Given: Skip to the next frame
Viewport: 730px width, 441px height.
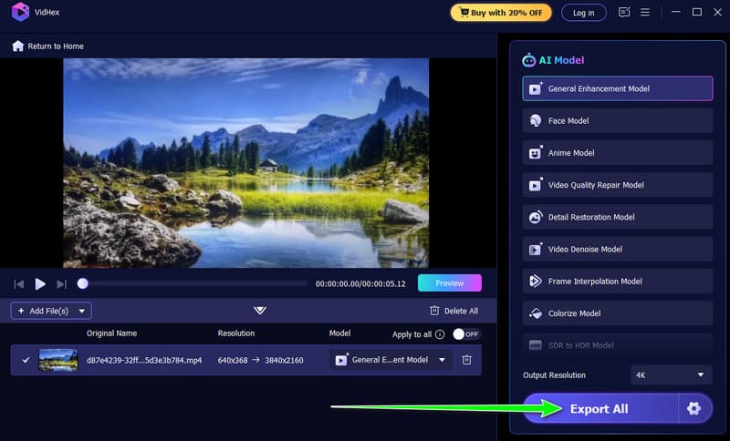Looking at the screenshot, I should tap(61, 284).
